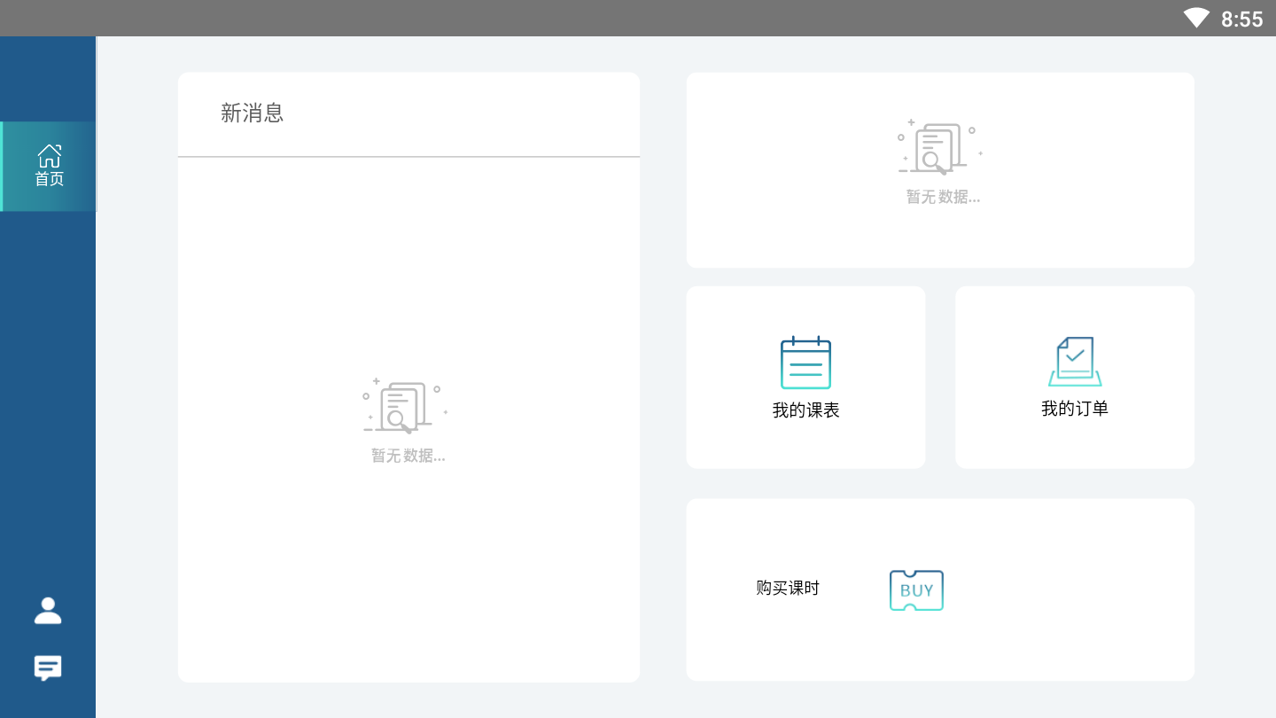
Task: Click the 购买课时 text label
Action: pyautogui.click(x=787, y=589)
